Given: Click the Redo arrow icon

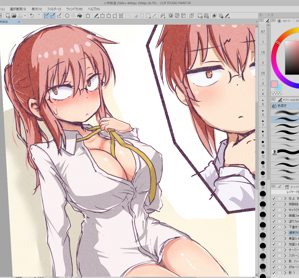Looking at the screenshot, I should point(38,16).
